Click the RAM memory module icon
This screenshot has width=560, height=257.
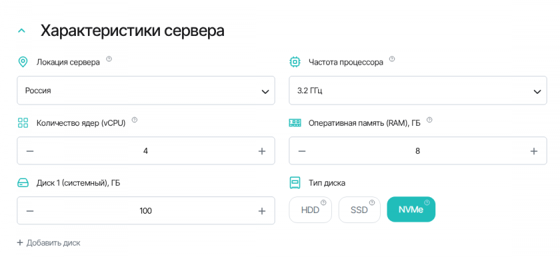[x=295, y=123]
